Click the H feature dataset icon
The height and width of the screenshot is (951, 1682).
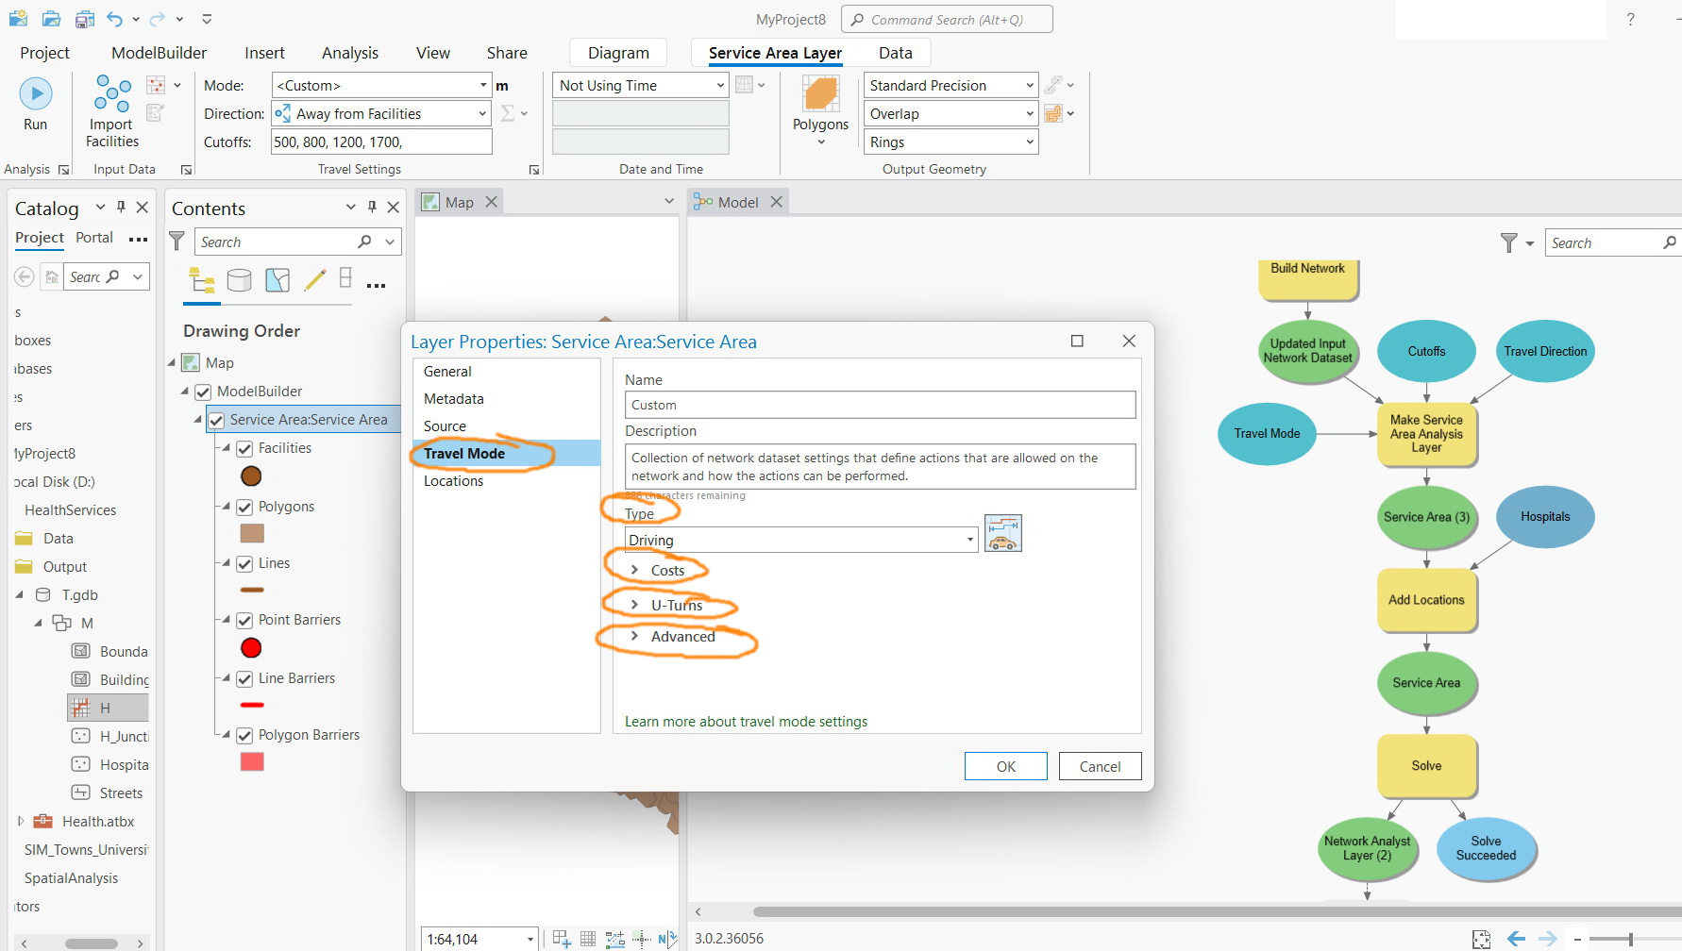(81, 708)
